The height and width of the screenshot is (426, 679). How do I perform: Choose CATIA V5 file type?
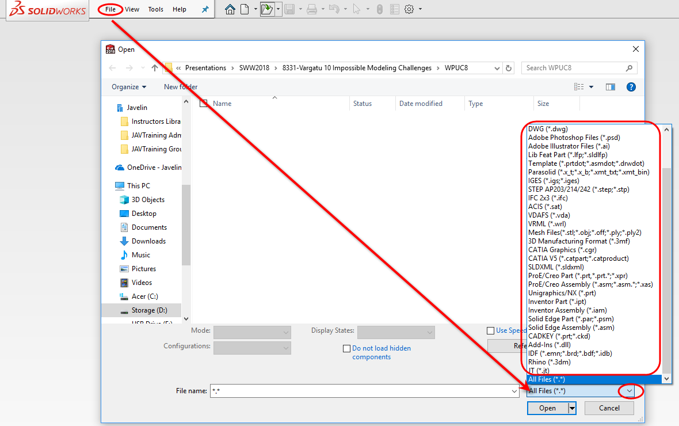point(578,258)
